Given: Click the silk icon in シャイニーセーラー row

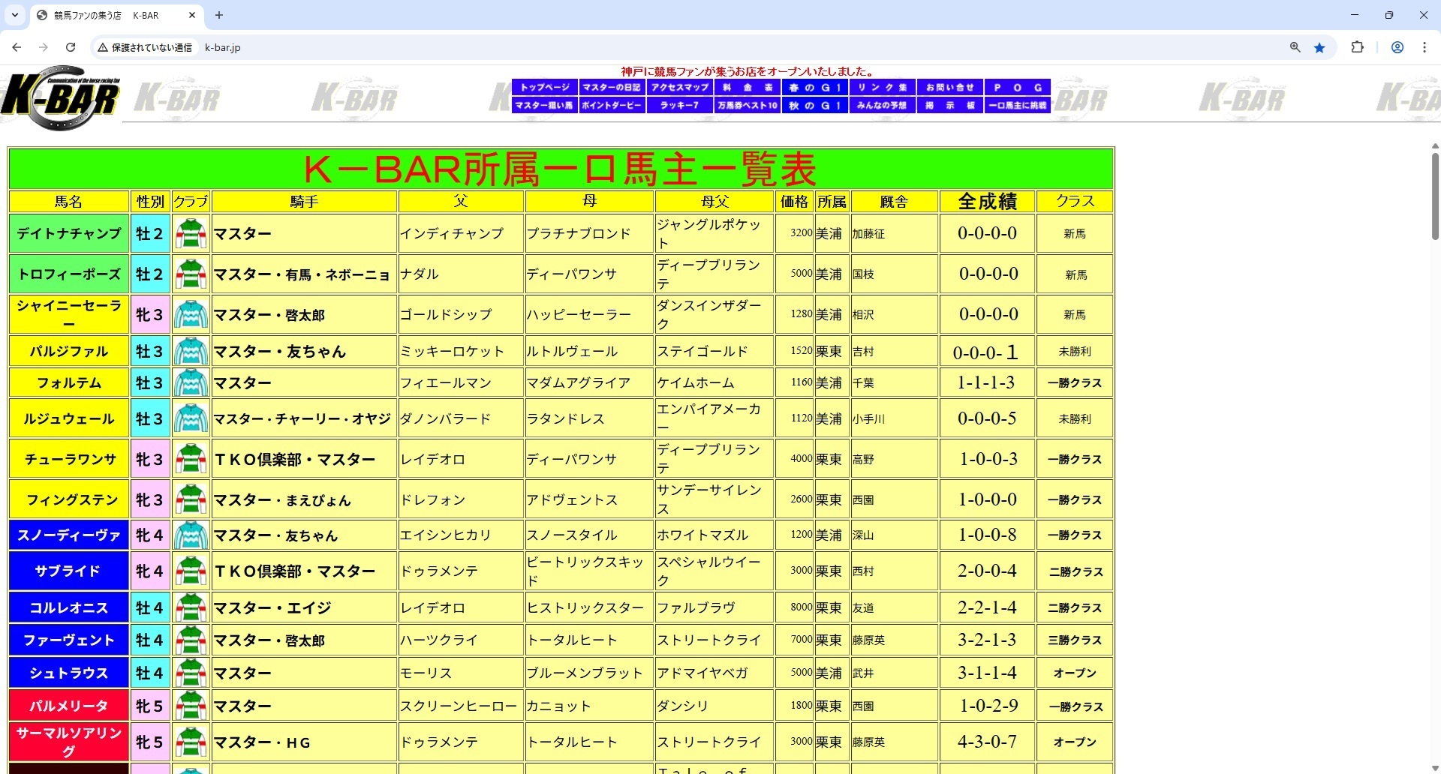Looking at the screenshot, I should point(191,314).
